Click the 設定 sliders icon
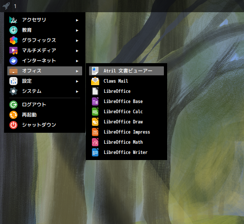The width and height of the screenshot is (244, 224). coord(13,81)
